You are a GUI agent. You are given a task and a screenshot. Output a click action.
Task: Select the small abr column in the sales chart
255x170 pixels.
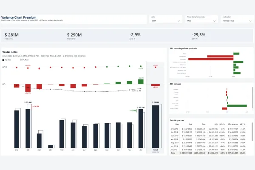51,146
